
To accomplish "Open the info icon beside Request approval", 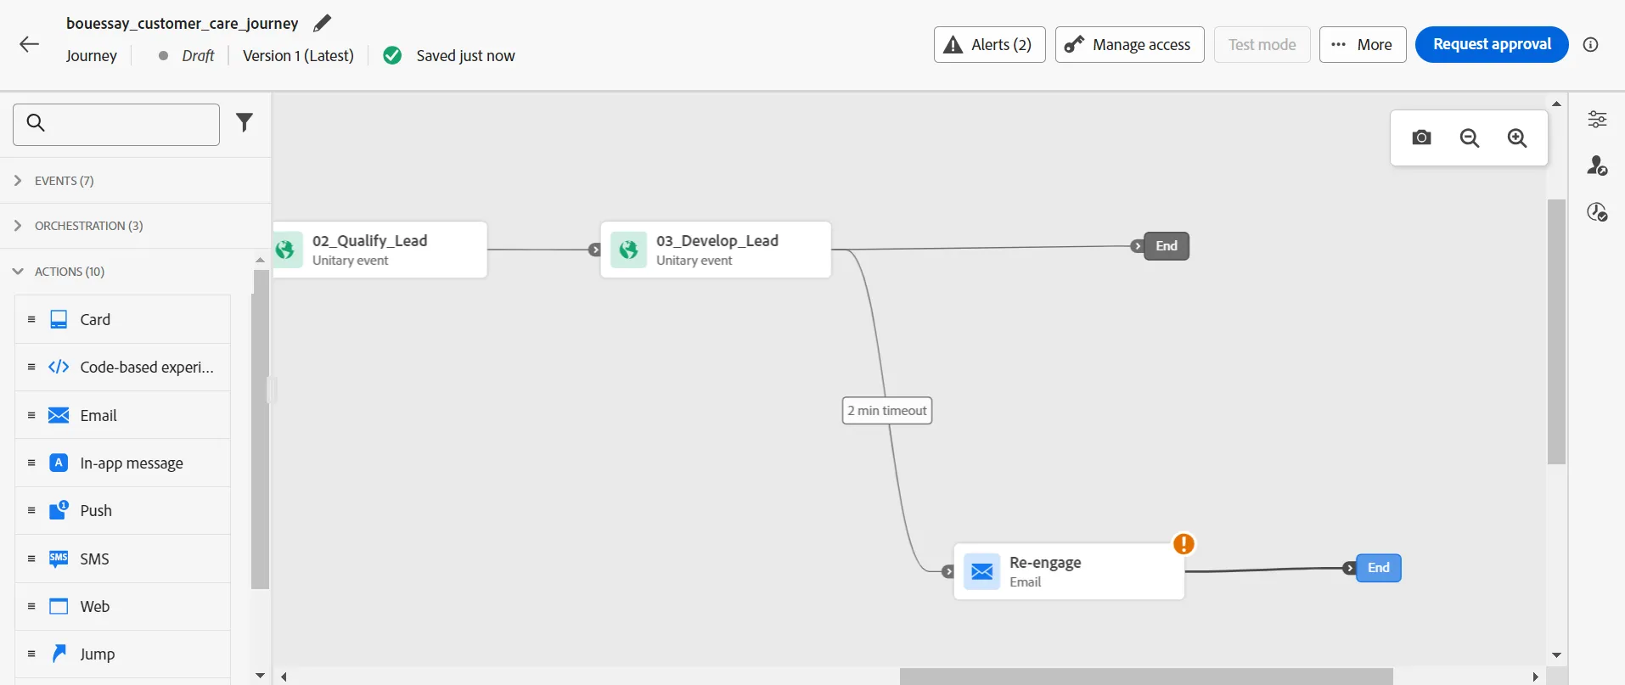I will pyautogui.click(x=1591, y=44).
